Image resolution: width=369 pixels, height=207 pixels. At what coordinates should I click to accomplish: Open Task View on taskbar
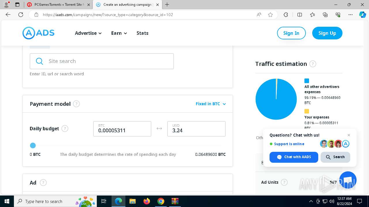click(104, 201)
